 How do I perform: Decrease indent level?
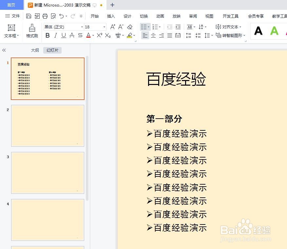tap(170, 27)
